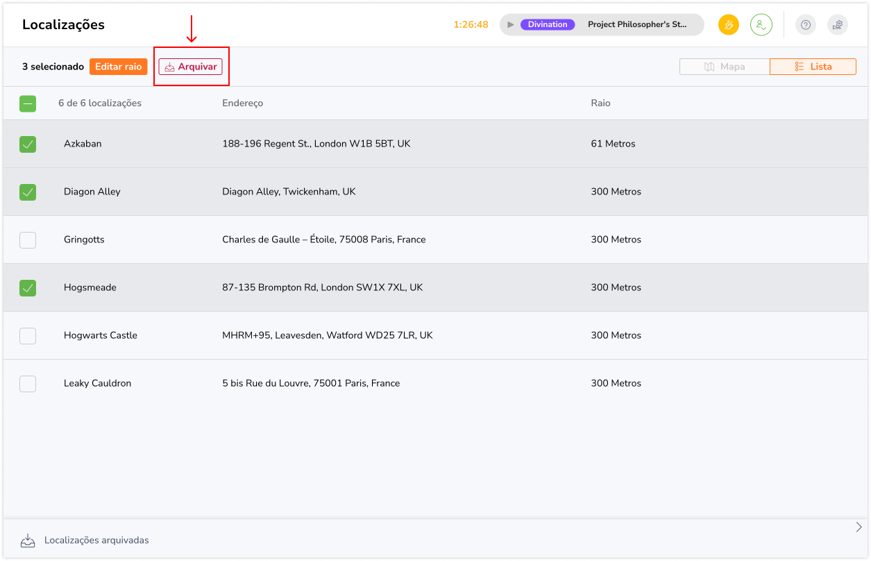Screen dimensions: 871x561
Task: Open Localizações arquivadas section
Action: tap(96, 540)
